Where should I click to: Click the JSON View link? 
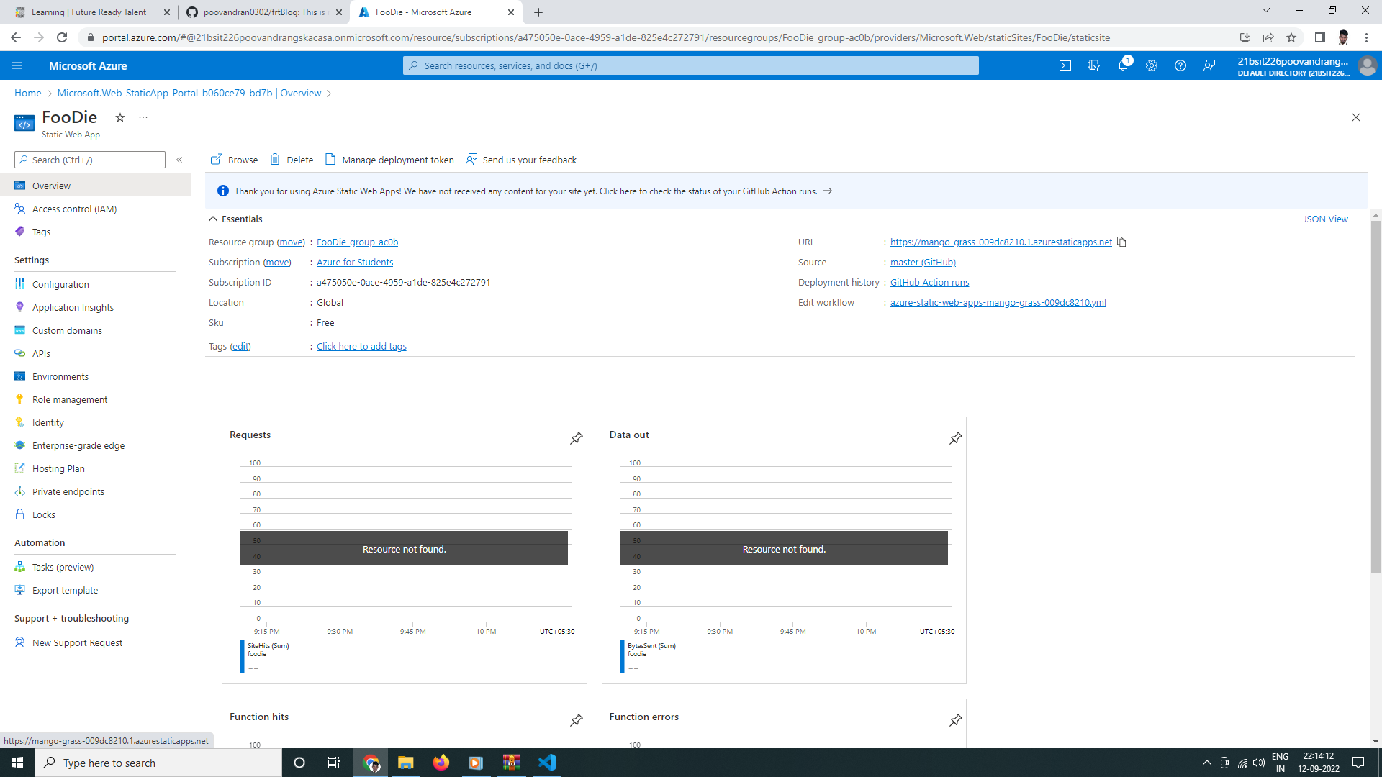1325,219
